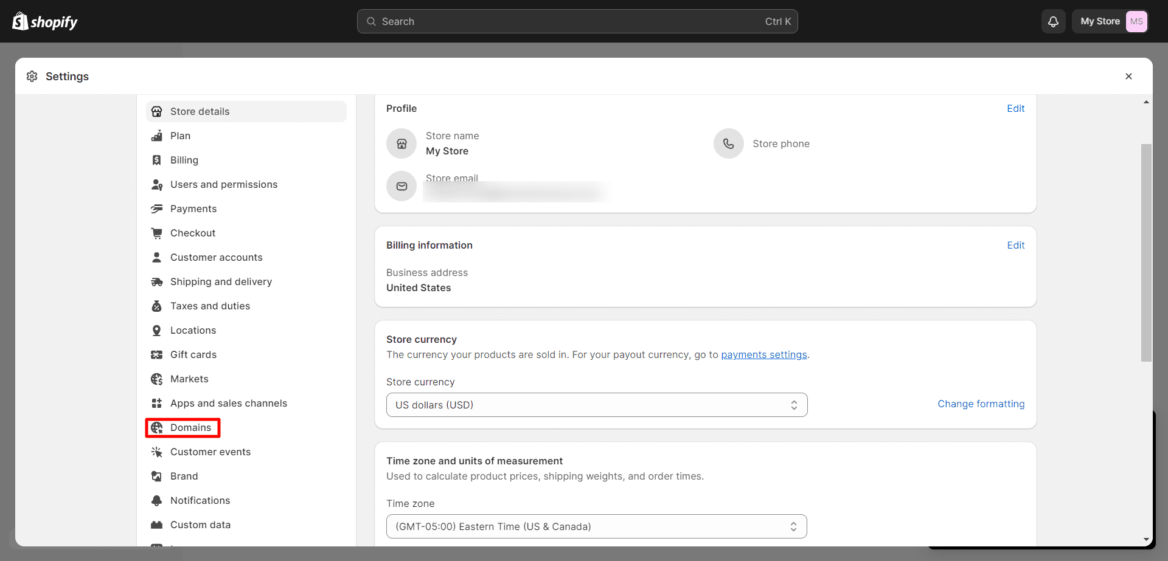1168x561 pixels.
Task: Click inside the Search field
Action: point(577,21)
